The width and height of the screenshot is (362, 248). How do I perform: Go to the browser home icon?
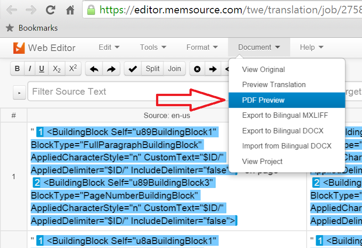click(70, 10)
